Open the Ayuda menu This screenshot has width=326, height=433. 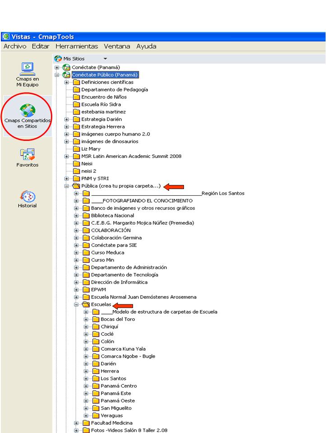(146, 46)
